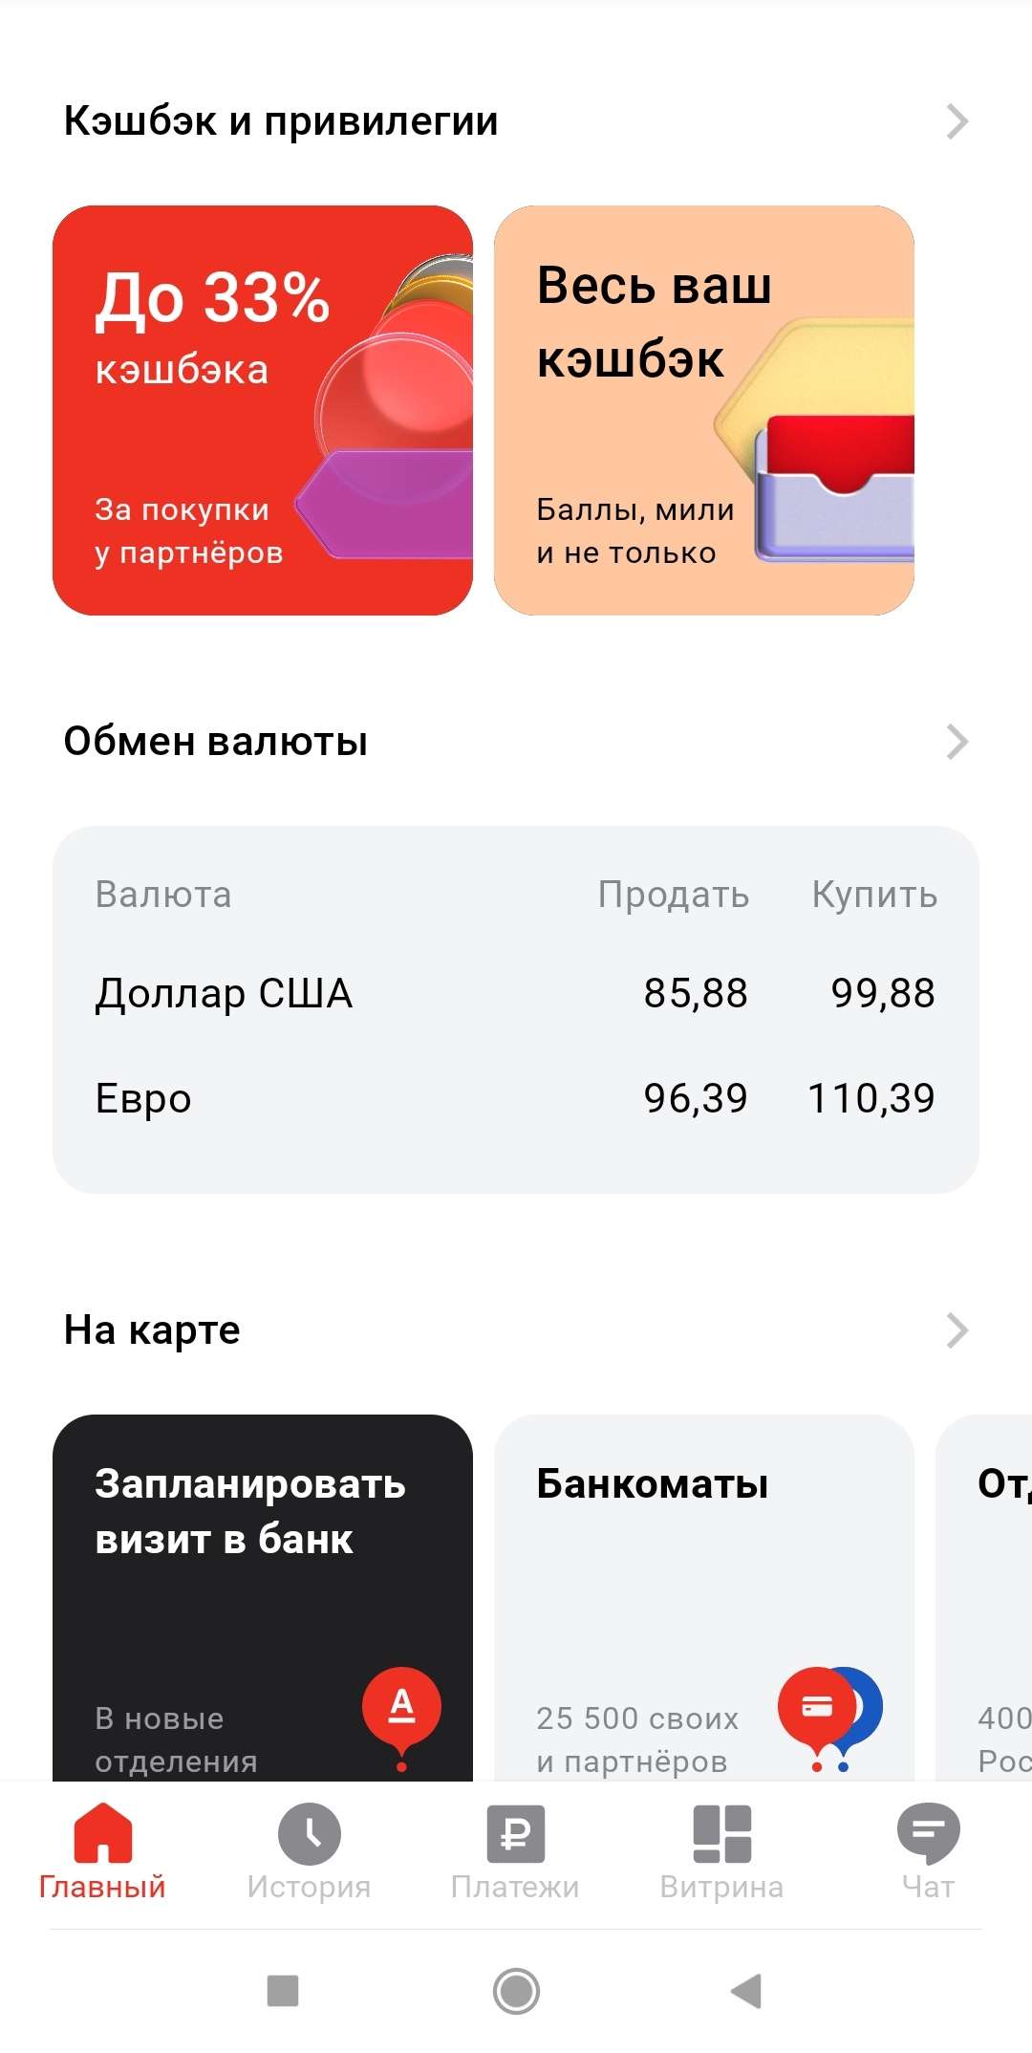The height and width of the screenshot is (2053, 1032).
Task: Select the Евро exchange row
Action: 516,1098
